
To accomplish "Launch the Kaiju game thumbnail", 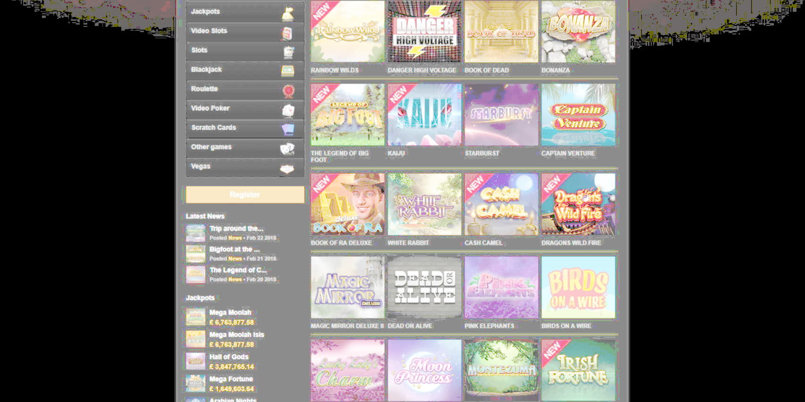I will pyautogui.click(x=424, y=115).
